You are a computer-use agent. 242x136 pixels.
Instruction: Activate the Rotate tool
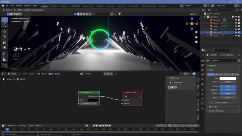click(x=5, y=37)
